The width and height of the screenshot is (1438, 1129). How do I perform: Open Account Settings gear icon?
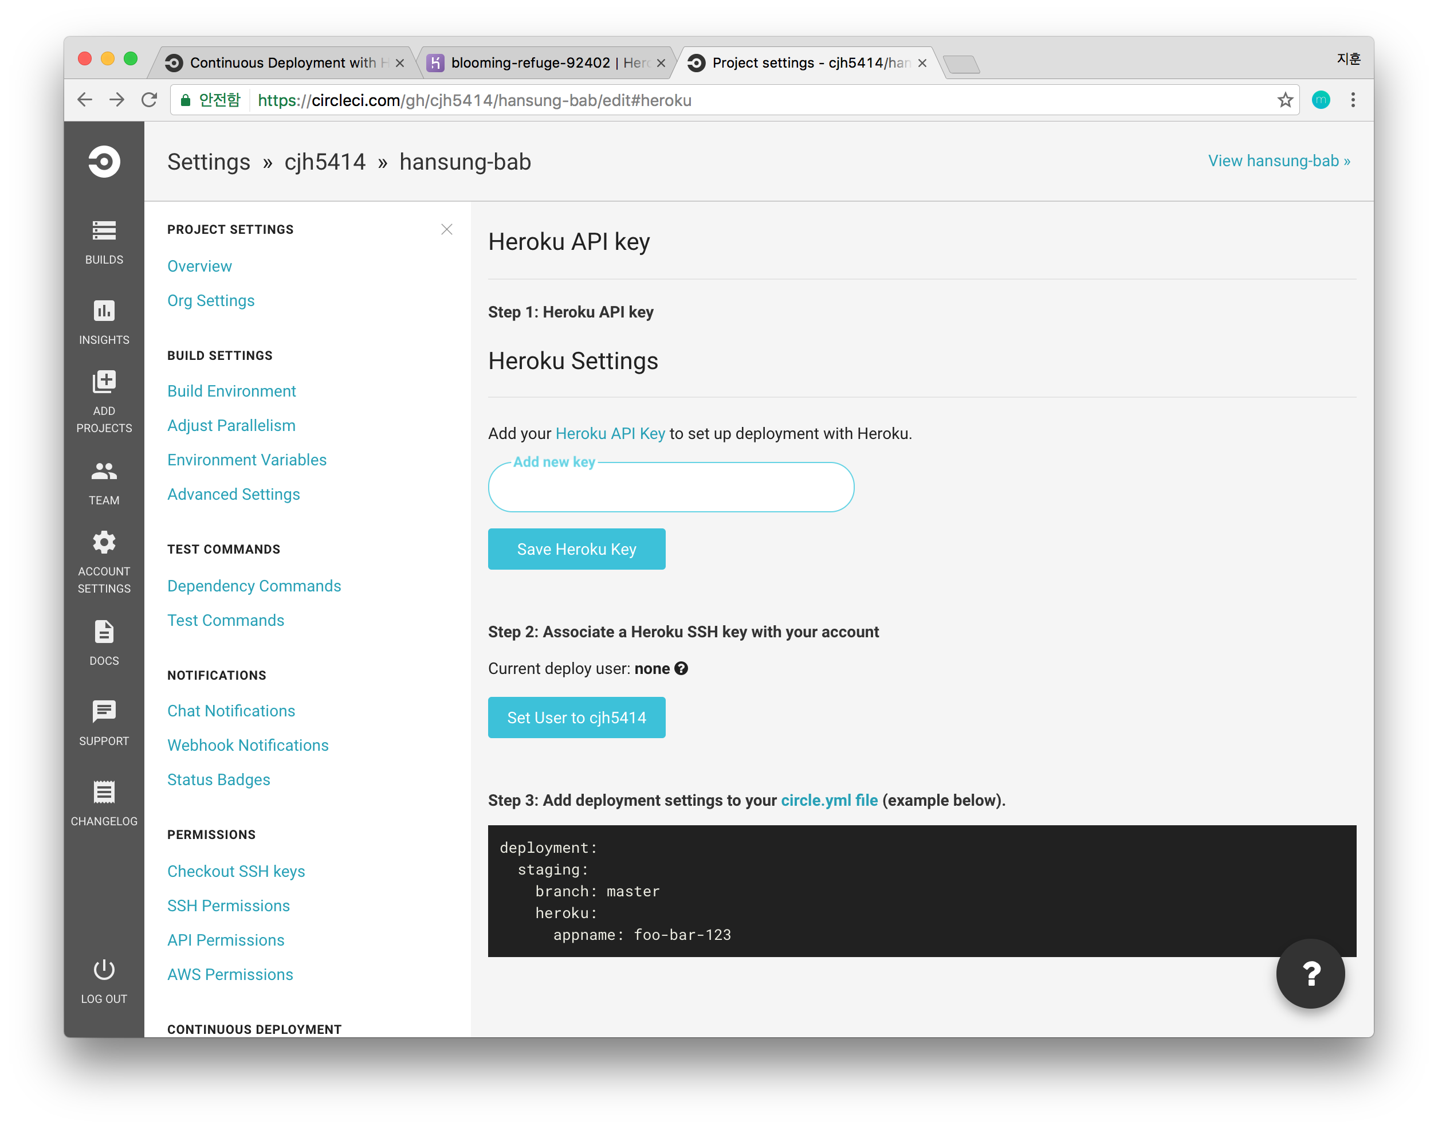point(104,543)
